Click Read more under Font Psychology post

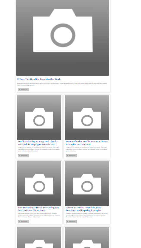pos(24,221)
